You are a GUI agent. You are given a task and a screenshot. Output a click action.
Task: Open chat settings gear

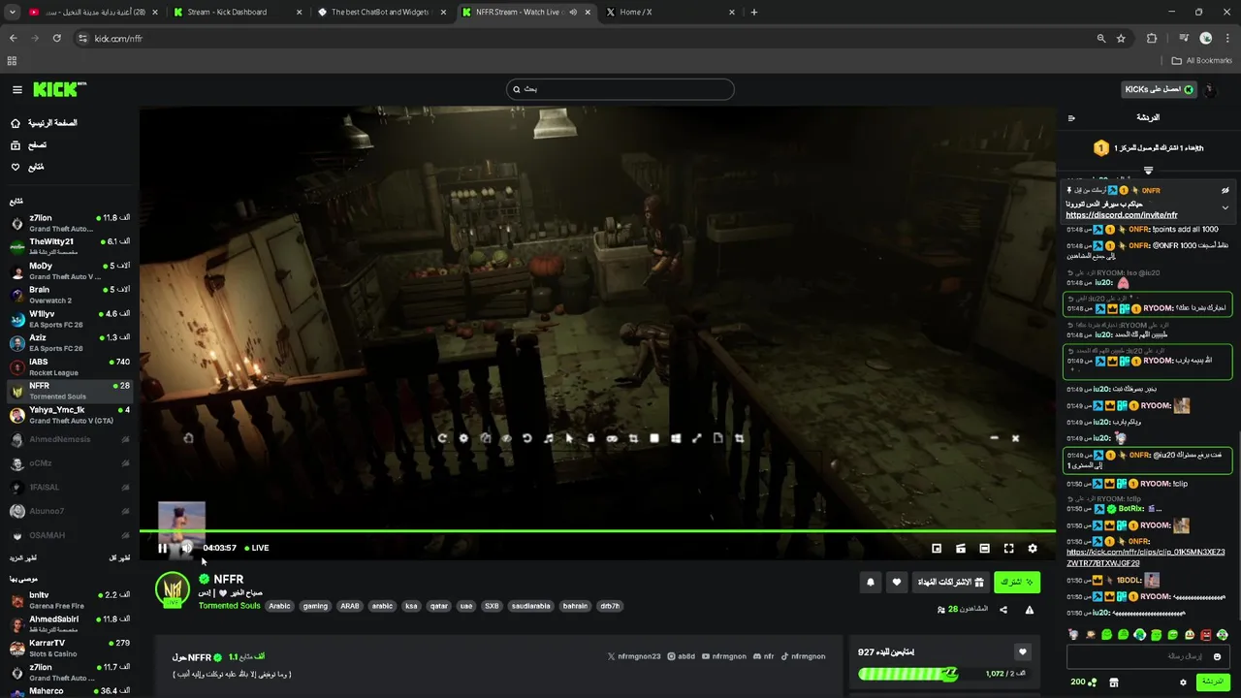(1183, 682)
